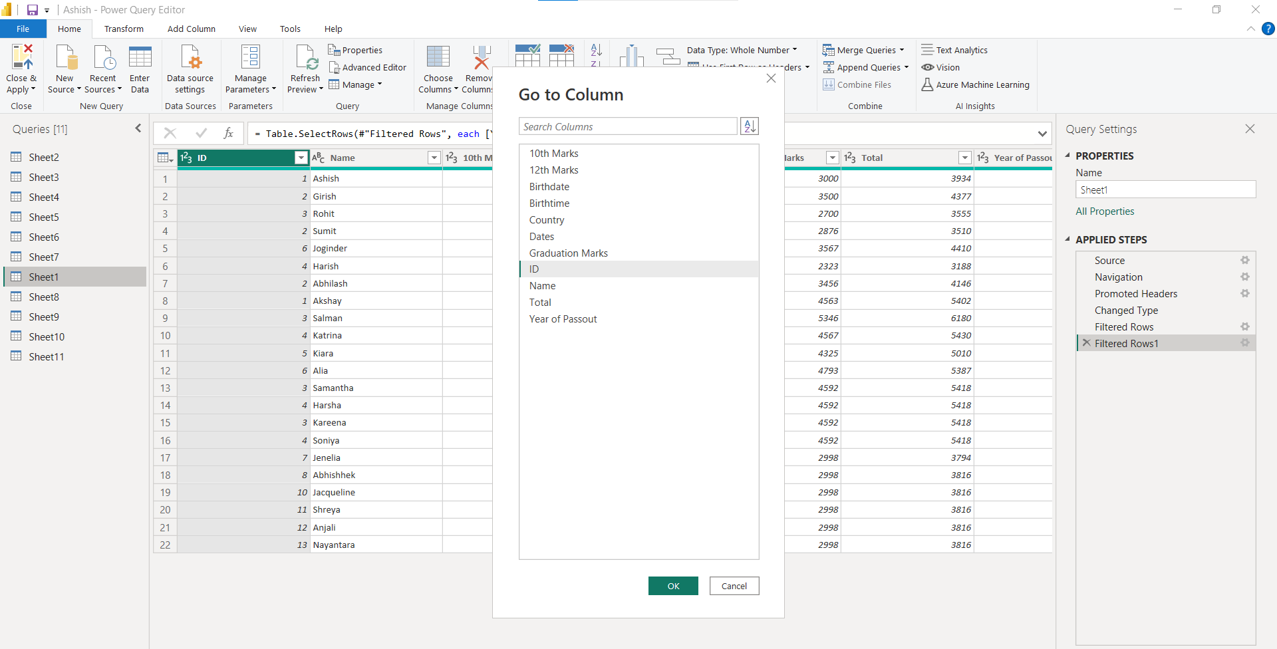
Task: Click the sort toggle in Go to Column
Action: click(x=750, y=126)
